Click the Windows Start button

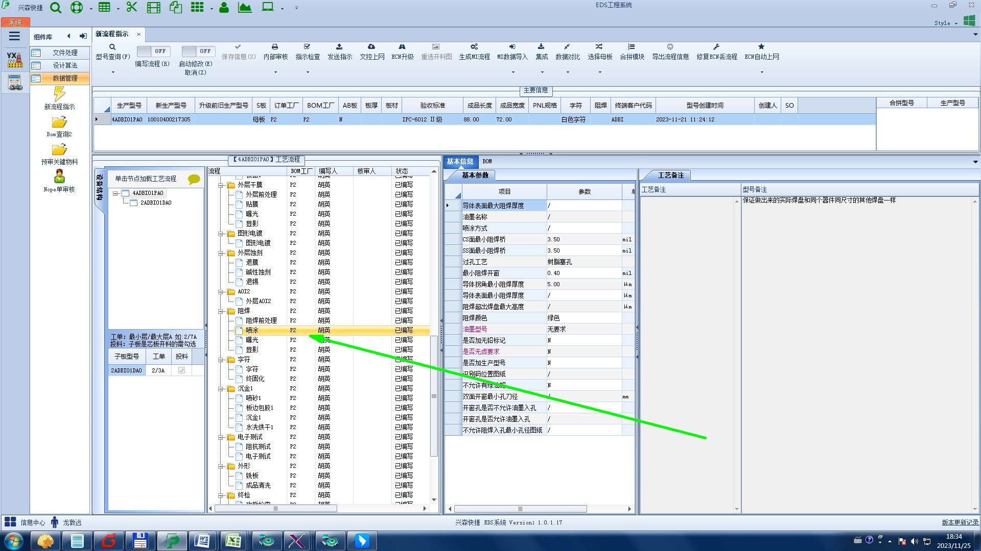14,541
